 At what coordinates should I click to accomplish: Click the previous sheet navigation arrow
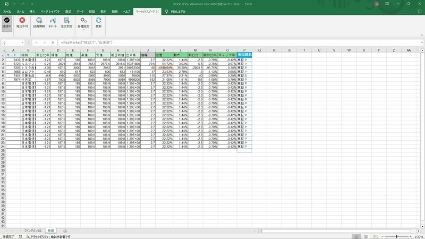click(6, 231)
